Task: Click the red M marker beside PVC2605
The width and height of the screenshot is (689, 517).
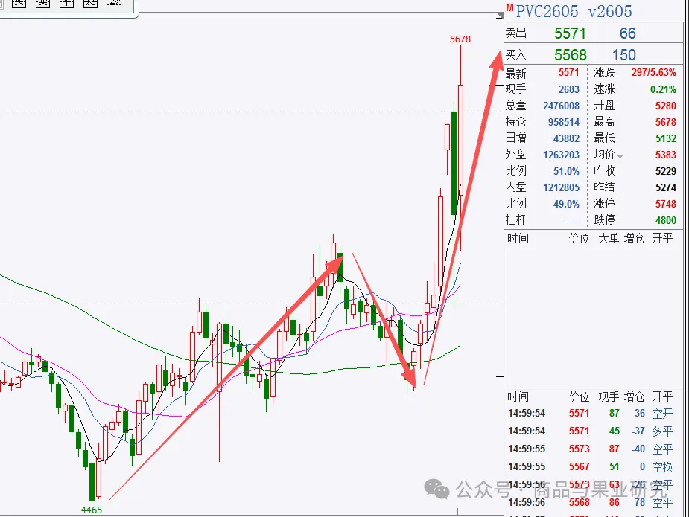Action: tap(509, 8)
